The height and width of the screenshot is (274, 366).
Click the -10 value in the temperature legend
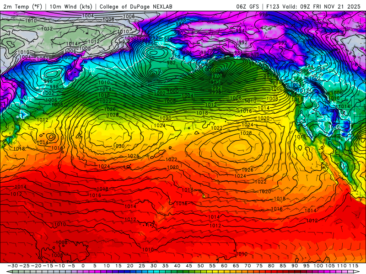(x=59, y=266)
